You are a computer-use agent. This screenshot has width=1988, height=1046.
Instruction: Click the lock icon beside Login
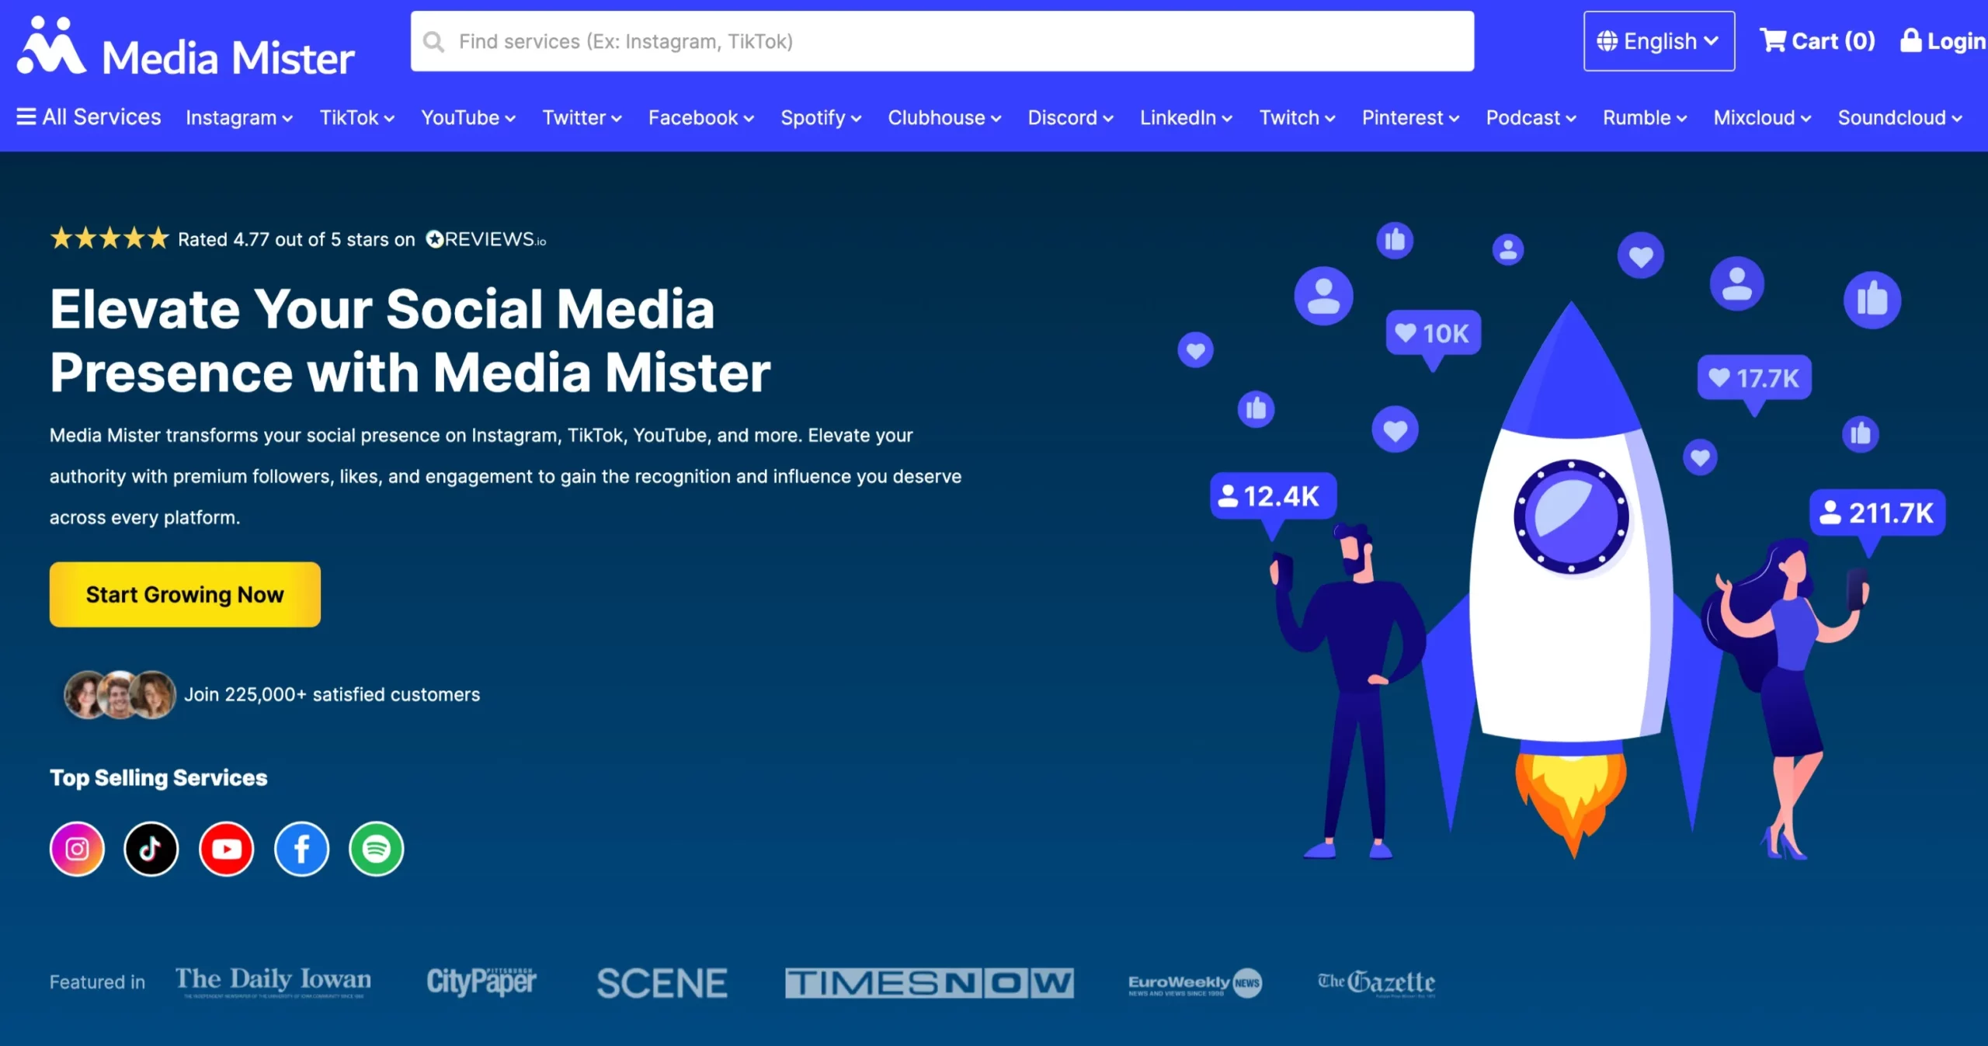(1910, 40)
